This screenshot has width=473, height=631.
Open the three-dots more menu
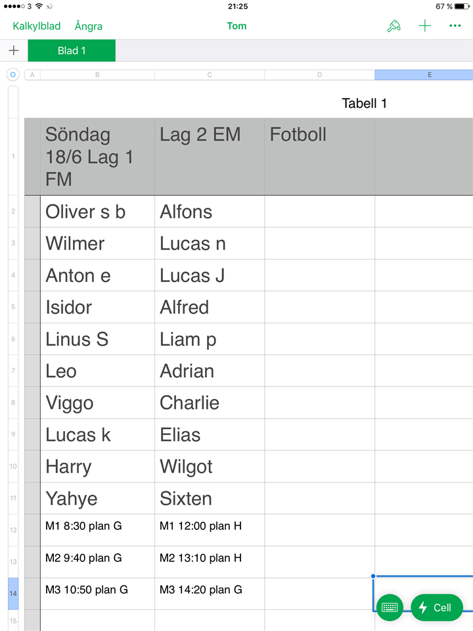[455, 26]
